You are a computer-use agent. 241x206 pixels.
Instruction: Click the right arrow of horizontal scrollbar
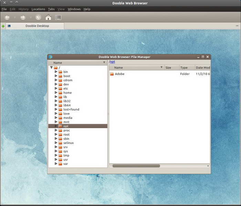(x=208, y=166)
